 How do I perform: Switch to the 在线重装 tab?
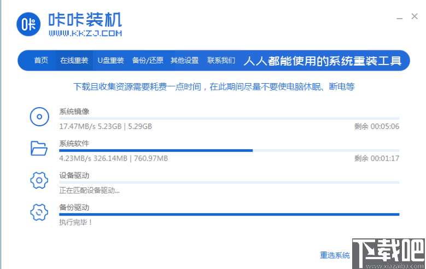(x=74, y=61)
